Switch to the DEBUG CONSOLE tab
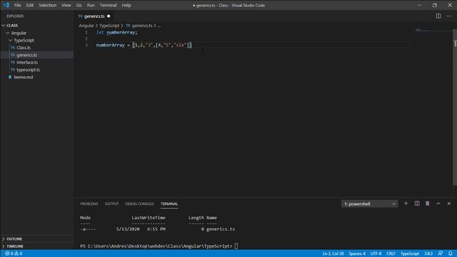This screenshot has width=457, height=257. click(x=140, y=203)
